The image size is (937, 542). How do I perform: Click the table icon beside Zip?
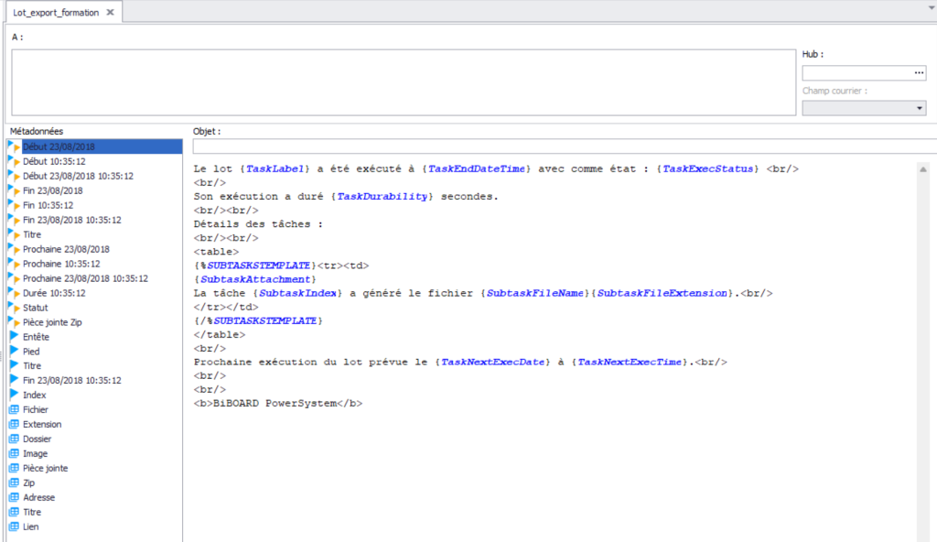click(x=14, y=482)
